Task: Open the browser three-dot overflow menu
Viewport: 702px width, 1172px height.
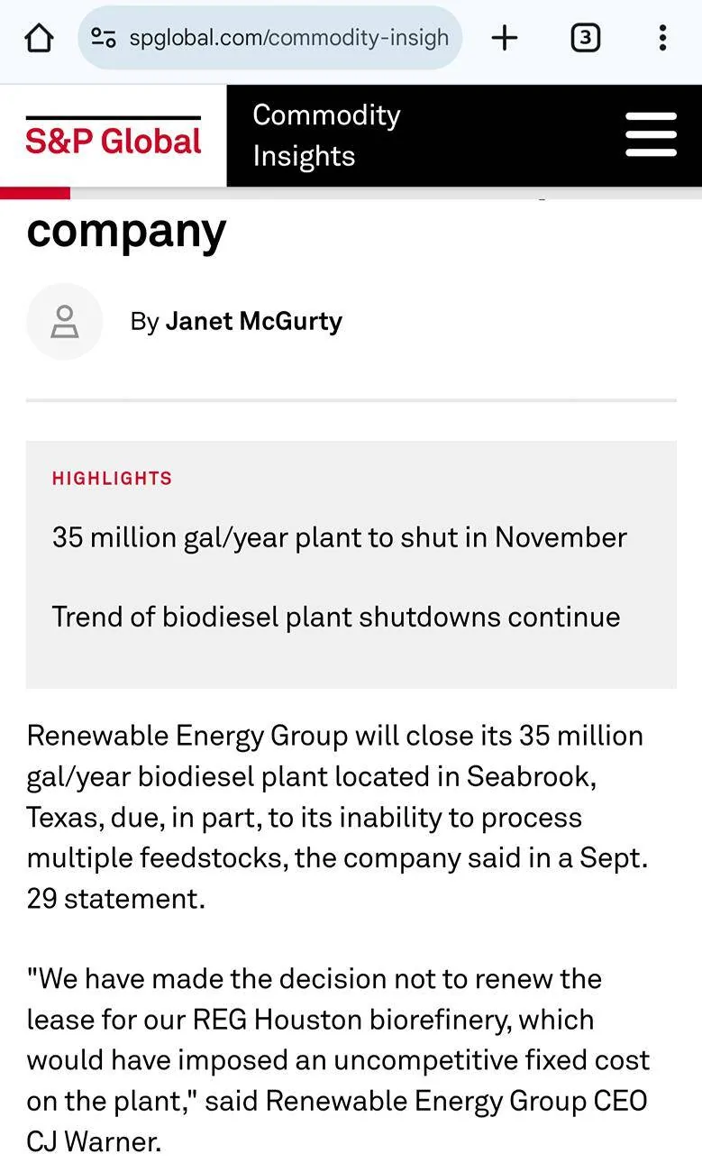Action: (663, 38)
